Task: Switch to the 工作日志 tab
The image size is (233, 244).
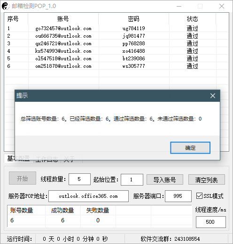Action: [47, 159]
